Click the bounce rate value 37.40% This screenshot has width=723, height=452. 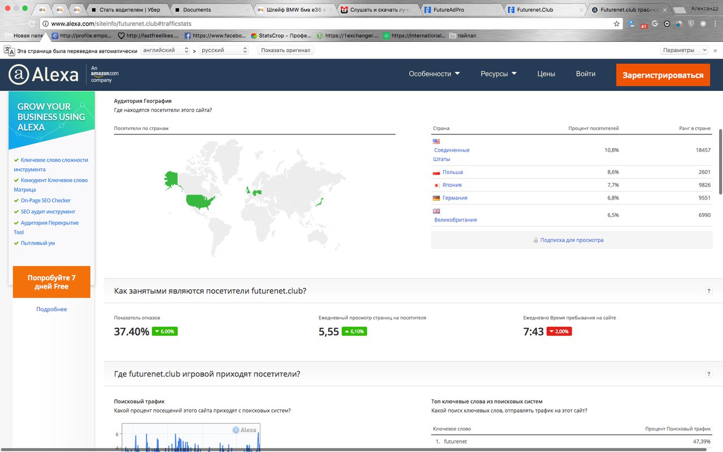click(132, 332)
